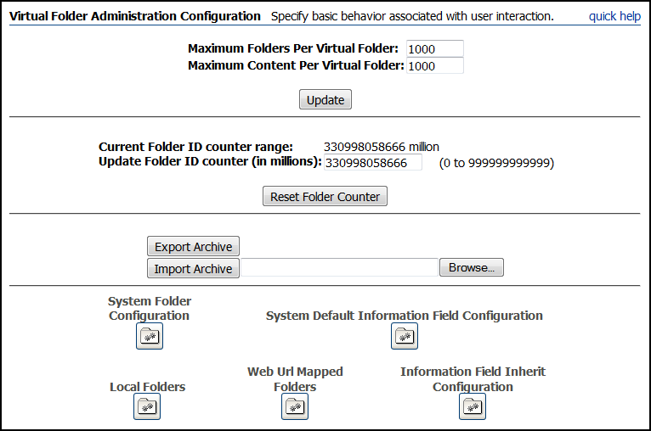
Task: Open the Local Folders icon
Action: (x=147, y=406)
